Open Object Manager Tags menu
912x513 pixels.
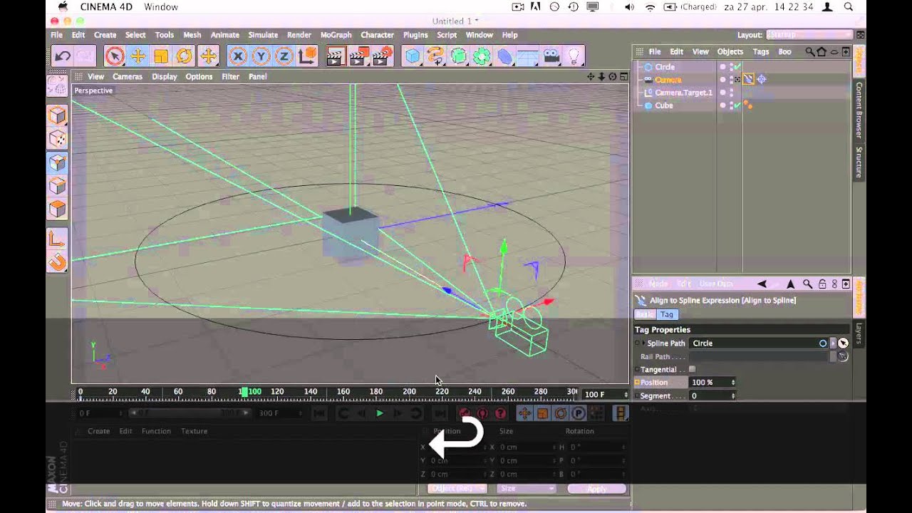click(761, 52)
